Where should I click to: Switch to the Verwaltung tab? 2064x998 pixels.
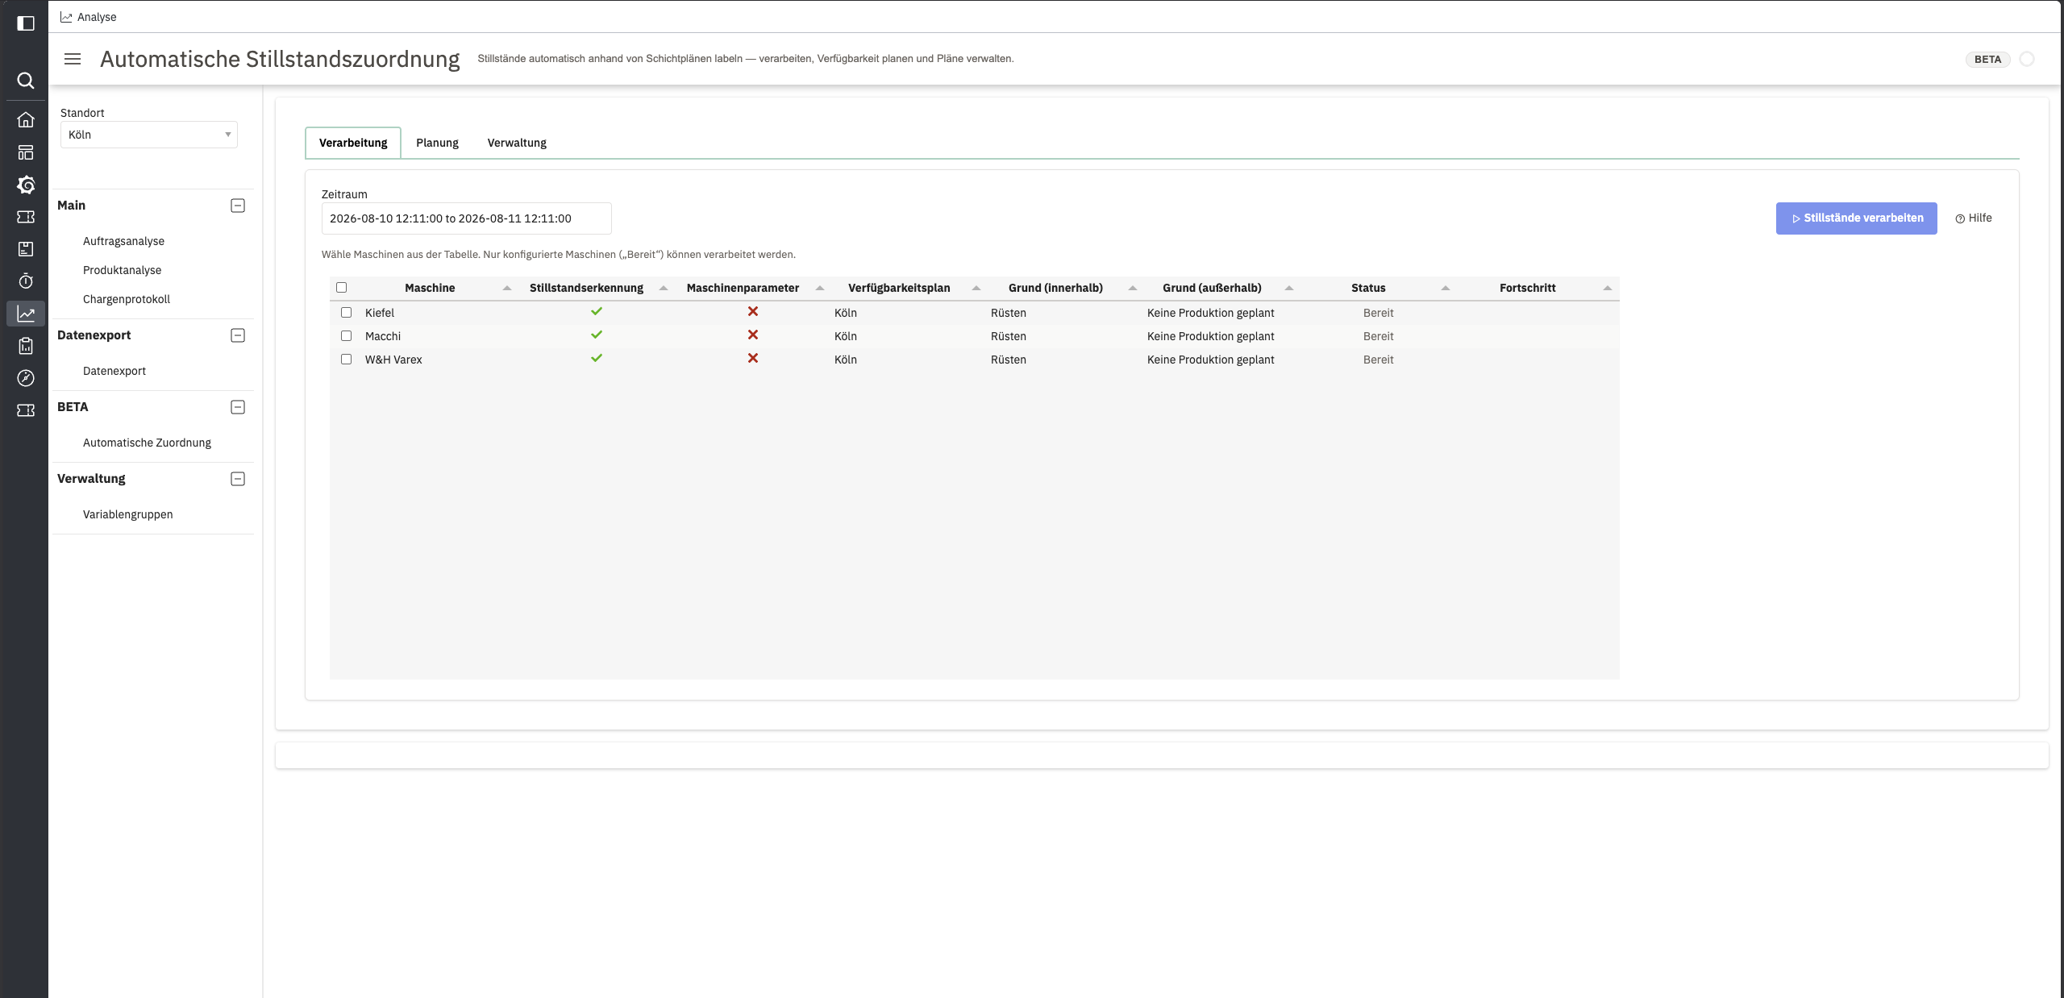517,143
